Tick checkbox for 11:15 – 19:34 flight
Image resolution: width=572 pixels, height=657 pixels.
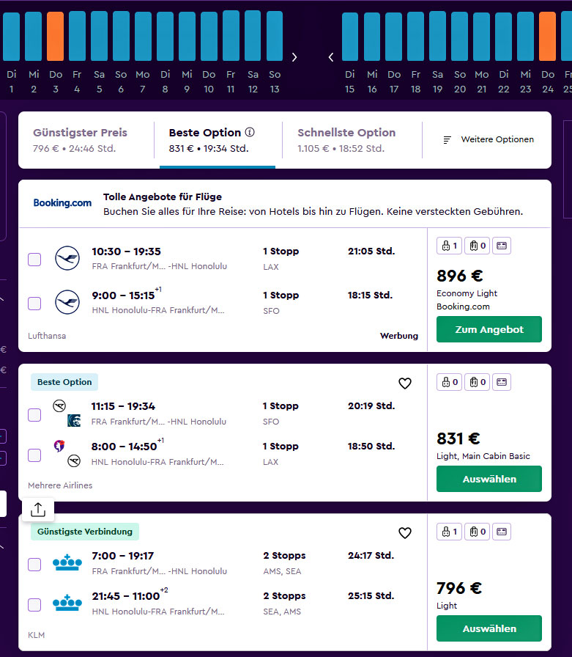pos(34,415)
